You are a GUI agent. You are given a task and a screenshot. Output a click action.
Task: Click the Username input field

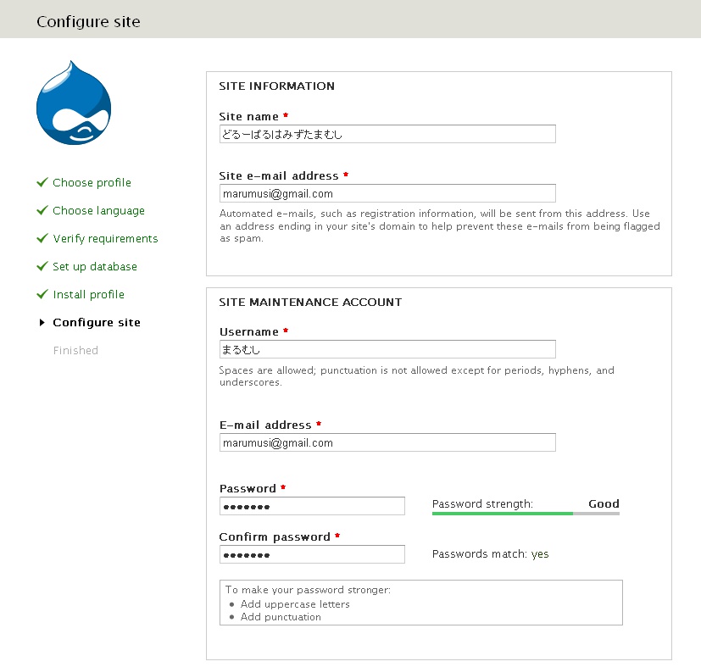pyautogui.click(x=387, y=349)
